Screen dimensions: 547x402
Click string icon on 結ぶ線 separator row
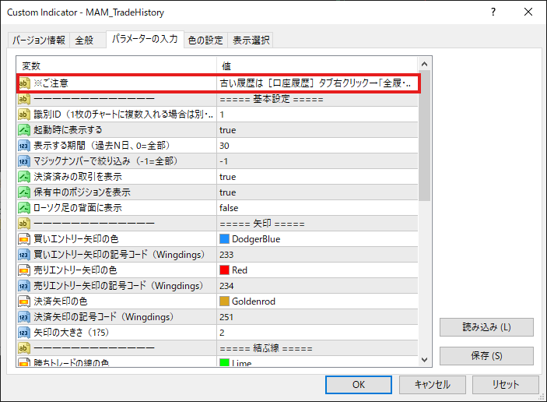23,348
